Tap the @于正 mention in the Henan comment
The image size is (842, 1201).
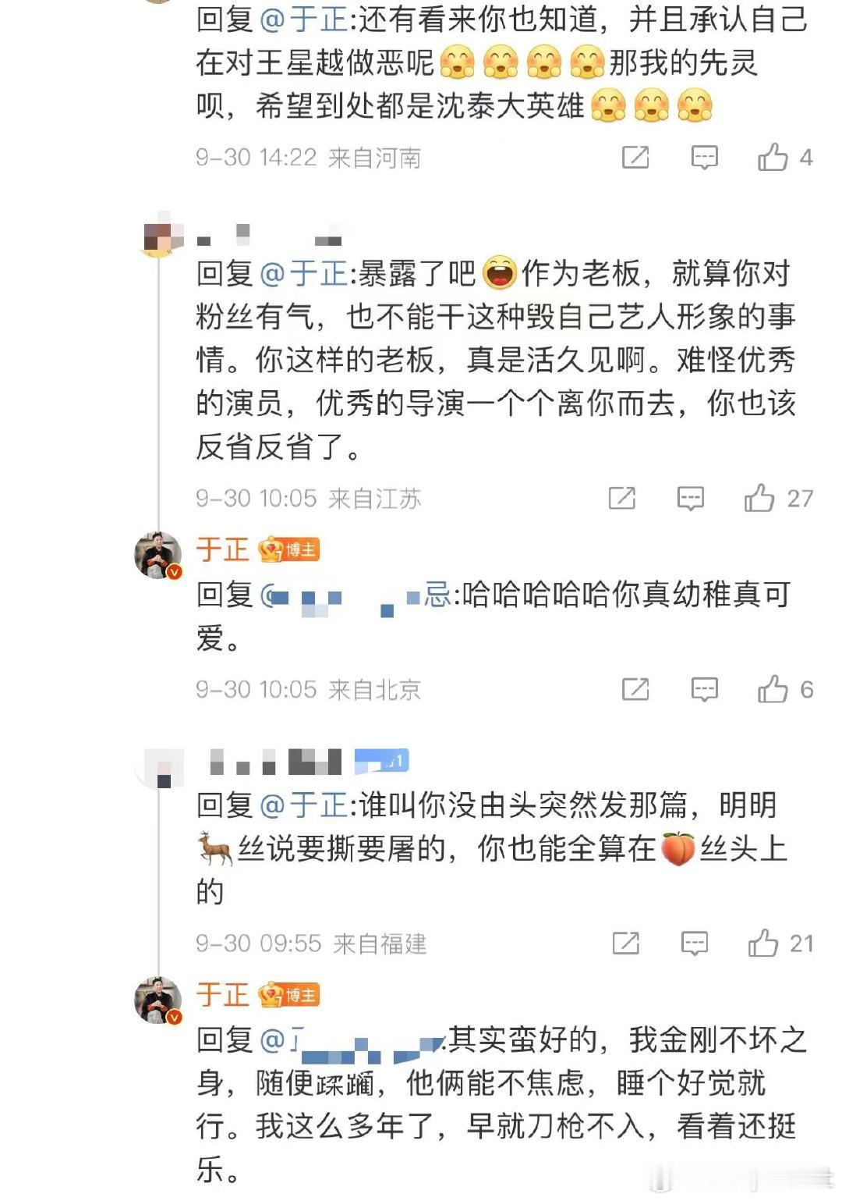pyautogui.click(x=302, y=20)
